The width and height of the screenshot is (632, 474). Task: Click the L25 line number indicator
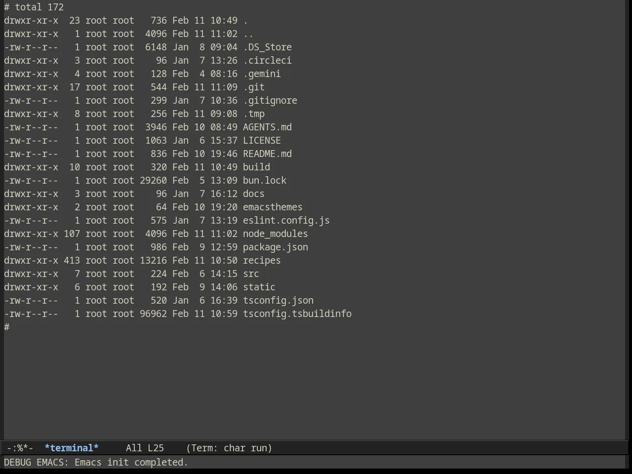(156, 448)
